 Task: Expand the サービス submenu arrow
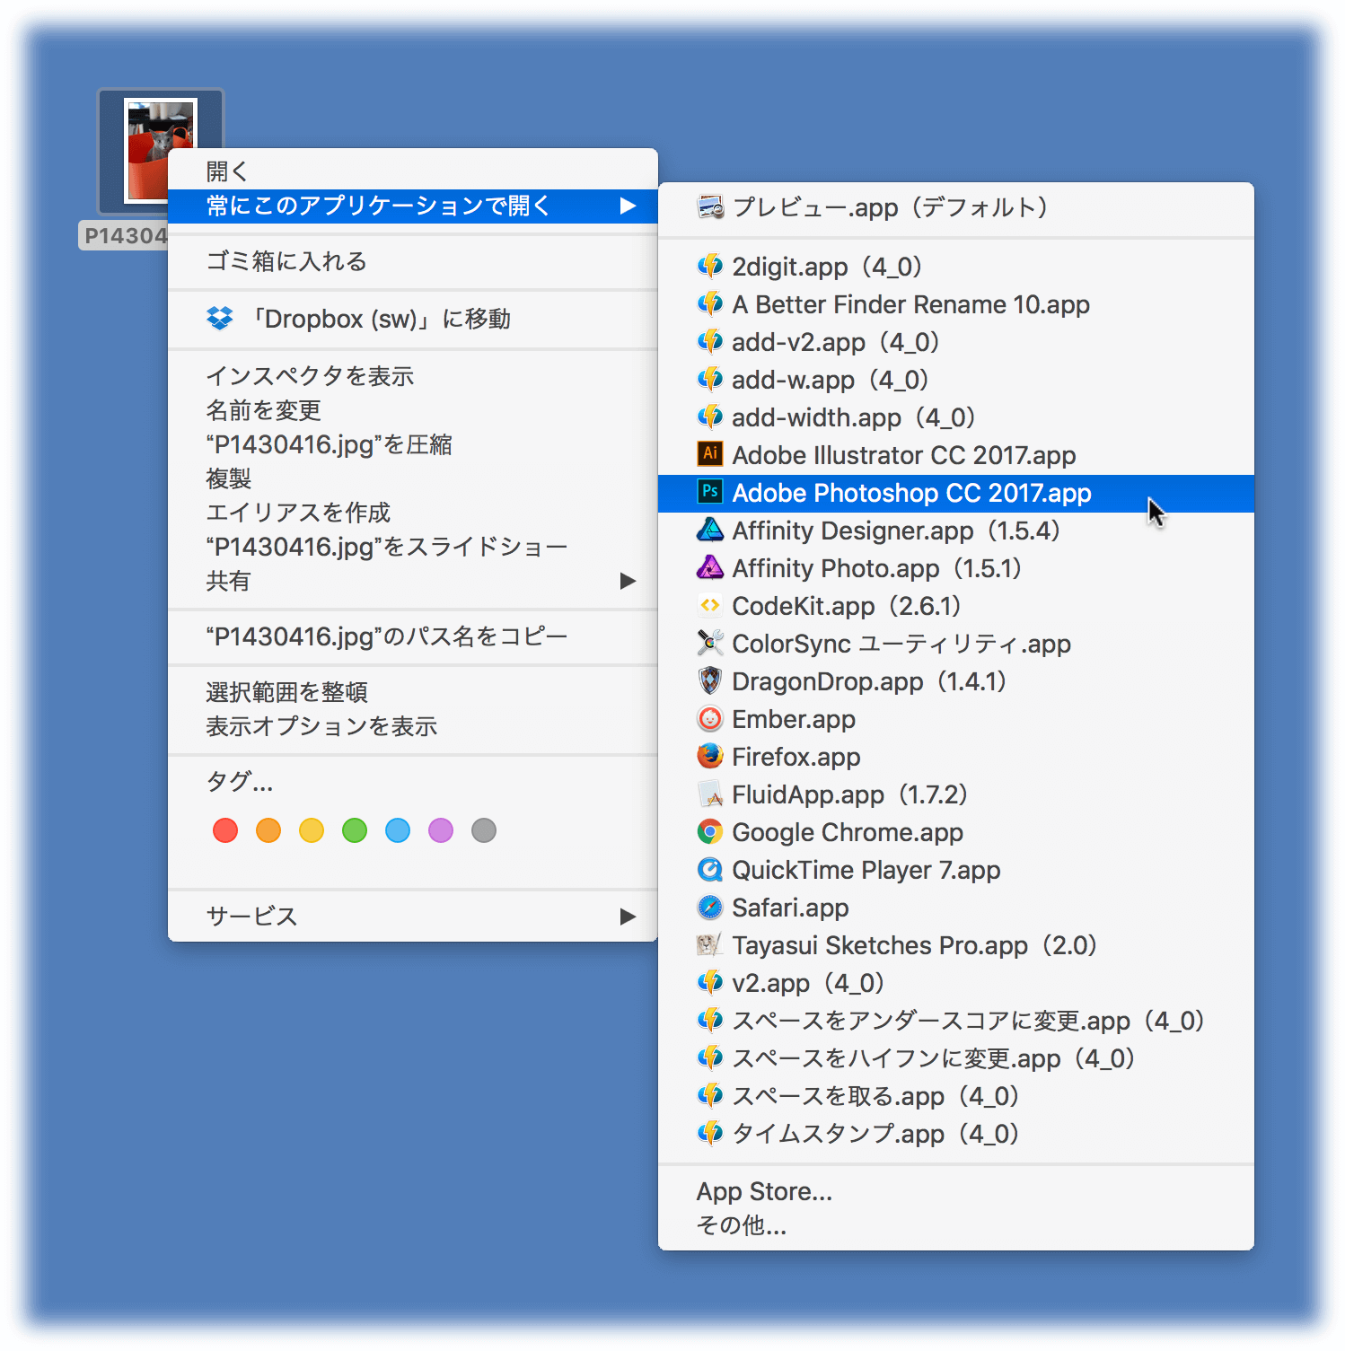click(629, 917)
